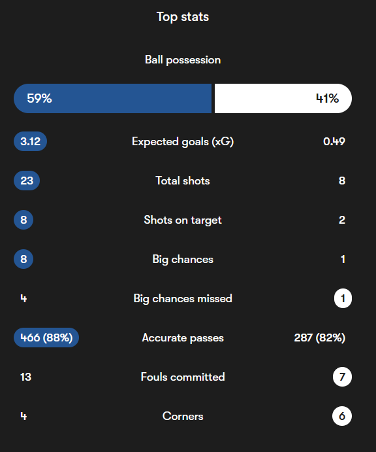Click the Top stats heading

pos(183,17)
